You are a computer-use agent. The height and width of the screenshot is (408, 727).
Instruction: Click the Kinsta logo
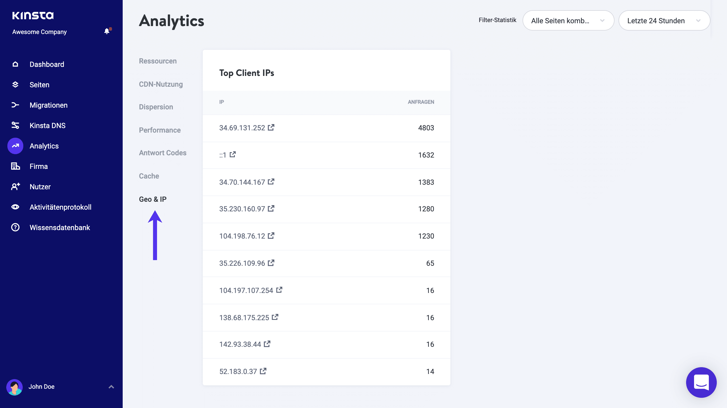[x=33, y=15]
